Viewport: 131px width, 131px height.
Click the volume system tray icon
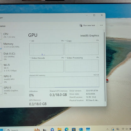tap(127, 129)
